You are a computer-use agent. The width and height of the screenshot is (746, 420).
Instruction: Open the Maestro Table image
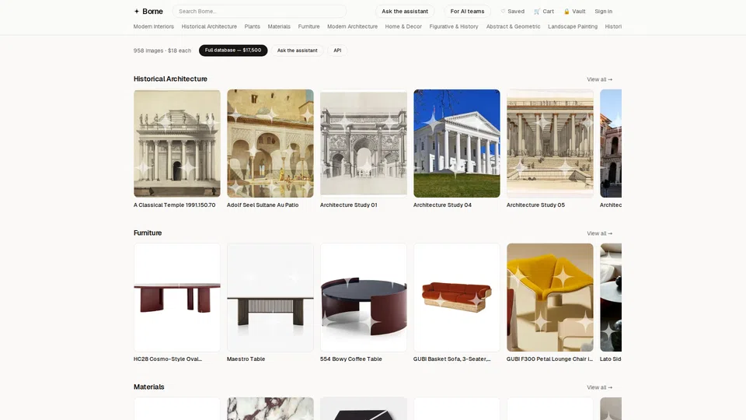pos(270,297)
